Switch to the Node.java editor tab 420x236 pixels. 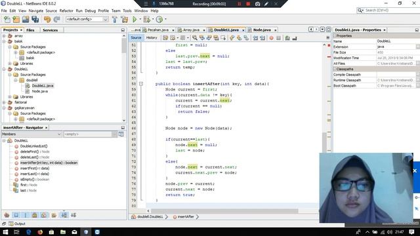[x=262, y=30]
